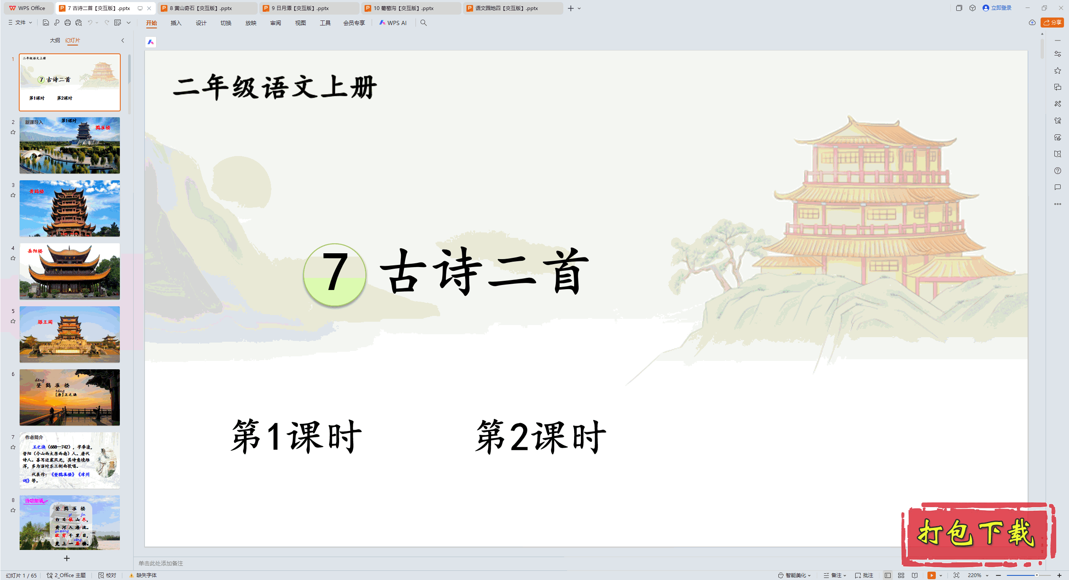Click the zoom slider handle
Viewport: 1069px width, 580px height.
pos(1036,575)
